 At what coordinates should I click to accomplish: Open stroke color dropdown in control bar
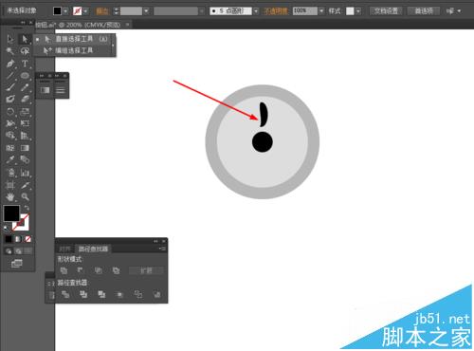click(85, 11)
